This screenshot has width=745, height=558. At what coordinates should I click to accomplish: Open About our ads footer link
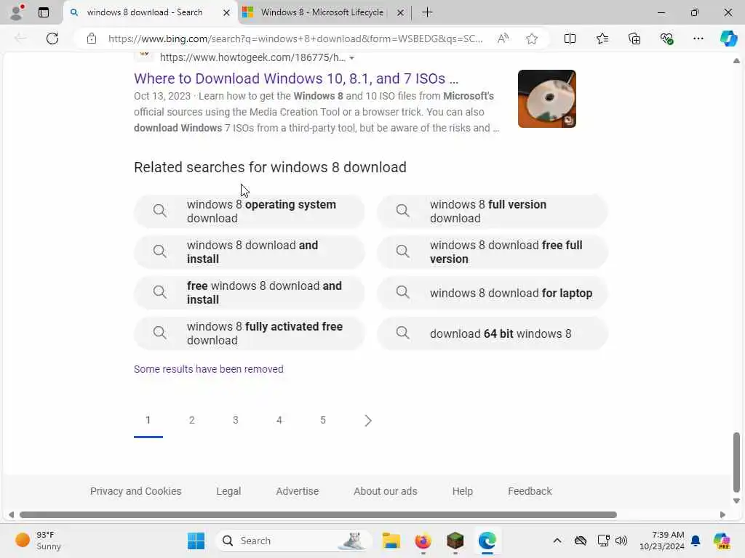[386, 491]
